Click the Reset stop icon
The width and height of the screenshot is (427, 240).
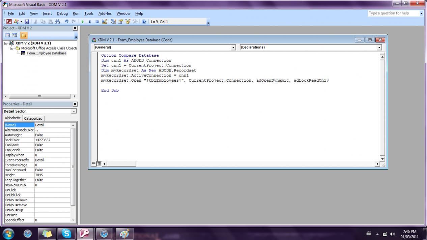click(97, 22)
